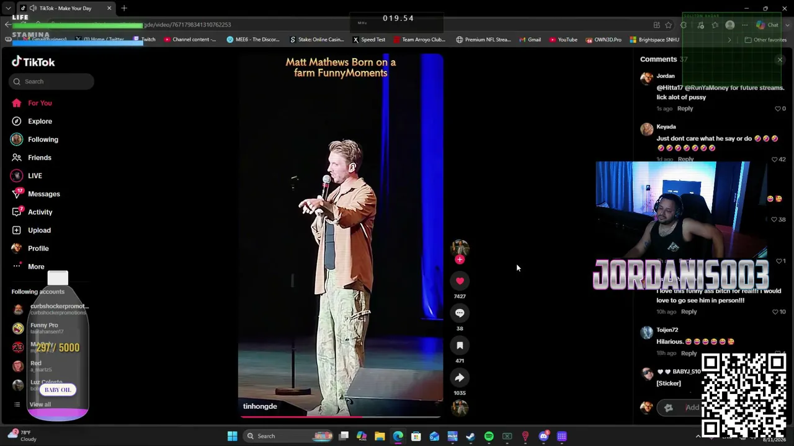Click the TikTok logo
The width and height of the screenshot is (794, 446).
pyautogui.click(x=33, y=62)
